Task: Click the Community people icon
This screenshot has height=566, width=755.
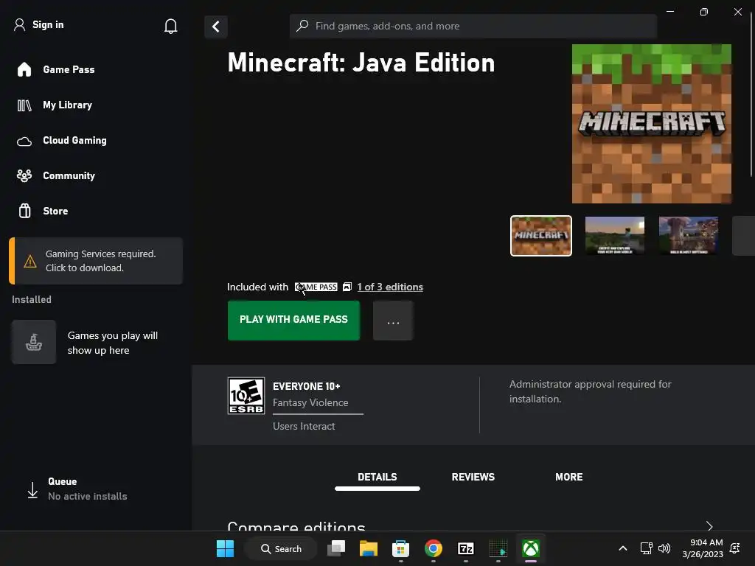Action: tap(24, 175)
